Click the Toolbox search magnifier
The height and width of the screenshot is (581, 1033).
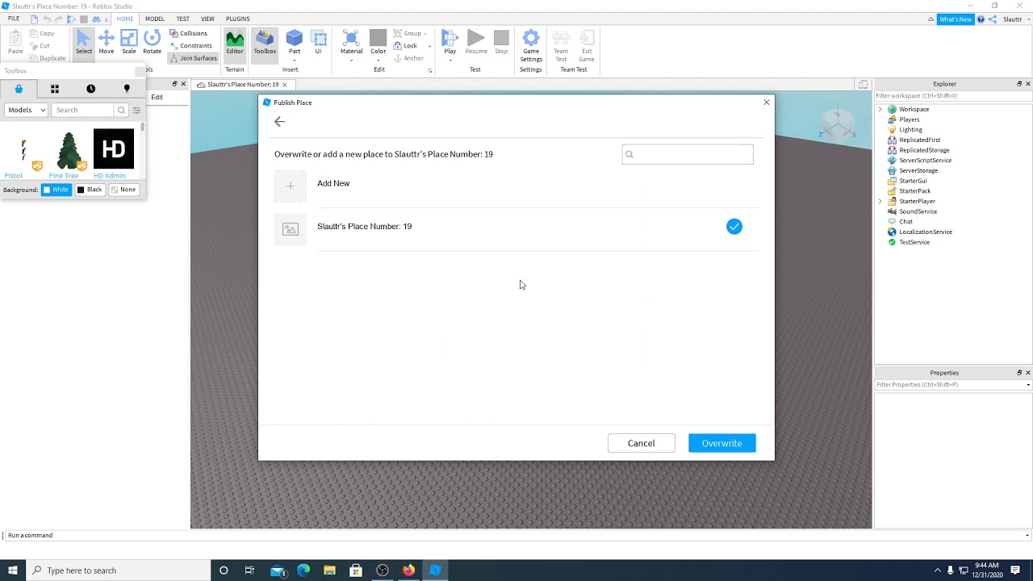point(121,110)
